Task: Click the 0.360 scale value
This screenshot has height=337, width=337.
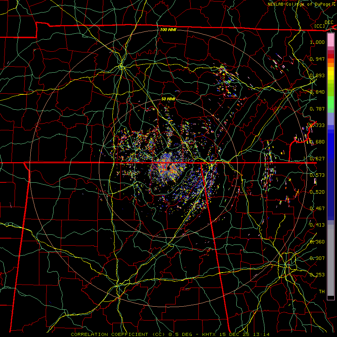Action: (317, 242)
